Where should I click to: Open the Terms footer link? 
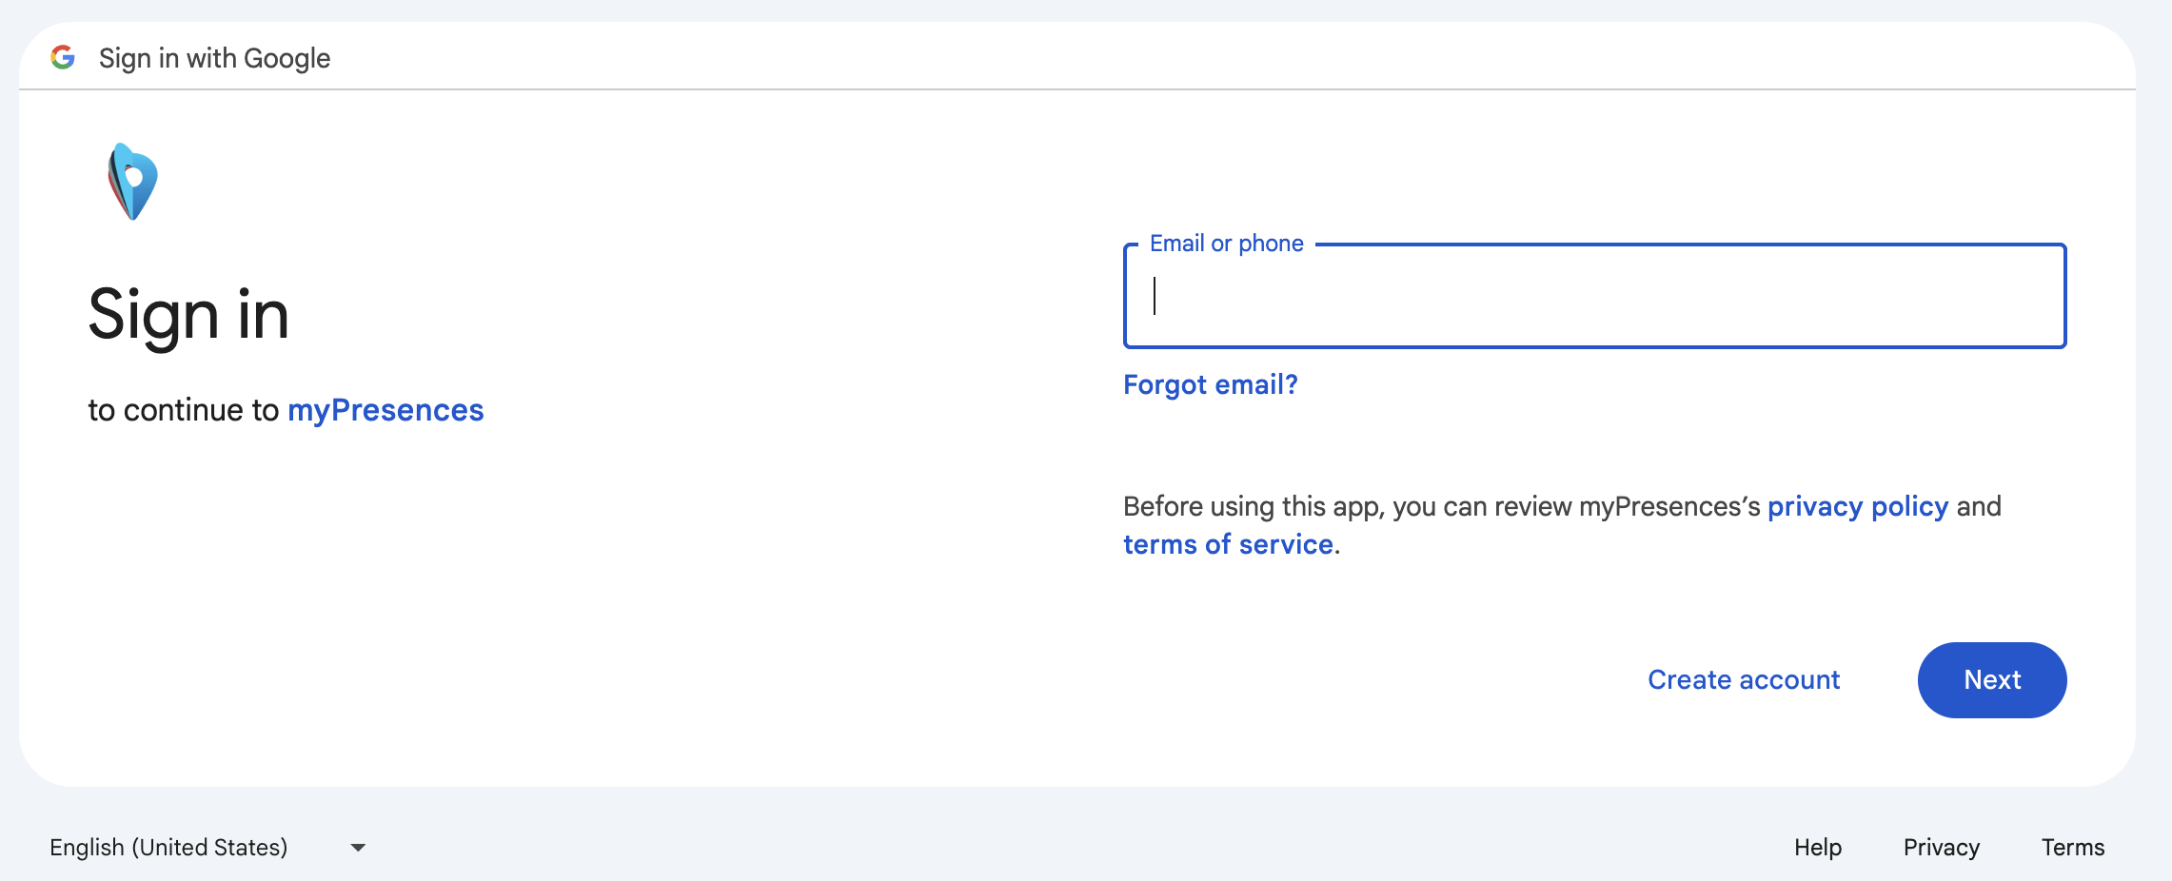click(2073, 847)
